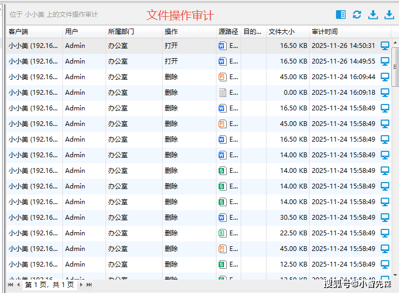Click the blank document icon in the 0.00 KB row
This screenshot has height=293, width=399.
222,93
